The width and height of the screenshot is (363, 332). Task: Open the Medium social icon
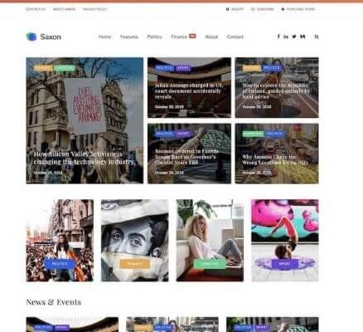pyautogui.click(x=302, y=37)
